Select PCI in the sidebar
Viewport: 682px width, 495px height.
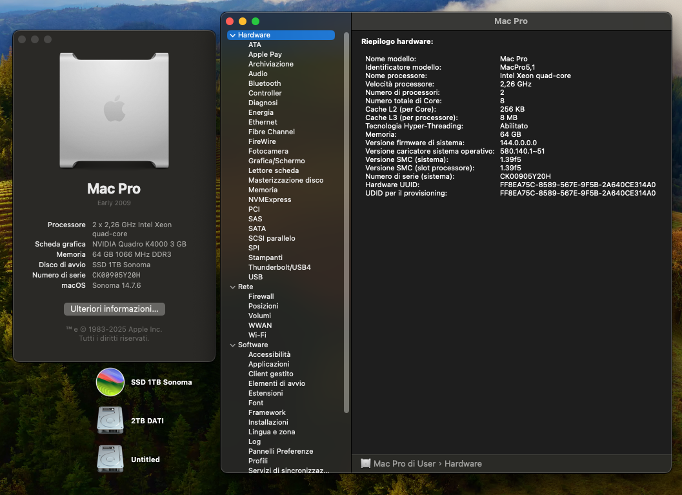point(254,209)
